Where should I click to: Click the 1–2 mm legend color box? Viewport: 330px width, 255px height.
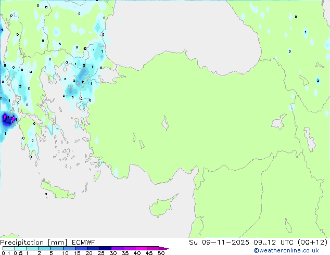tap(33, 248)
